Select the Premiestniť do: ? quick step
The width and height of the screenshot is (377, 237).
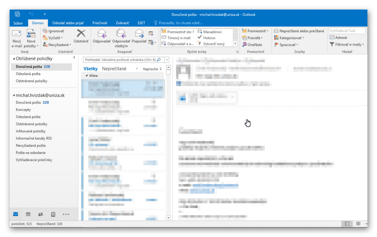pos(178,32)
